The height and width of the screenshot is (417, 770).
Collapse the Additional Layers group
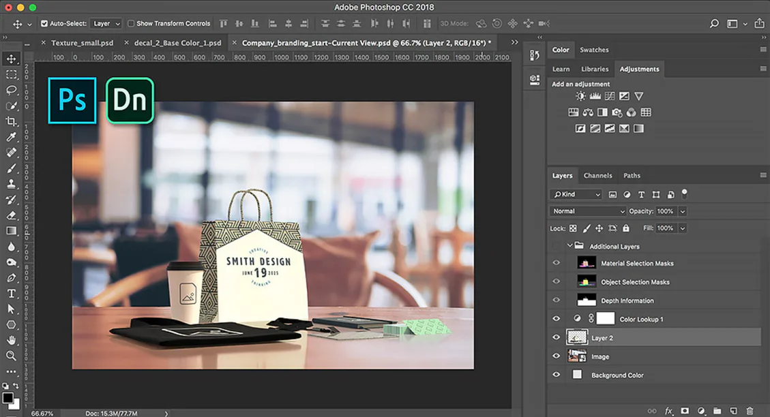(569, 246)
